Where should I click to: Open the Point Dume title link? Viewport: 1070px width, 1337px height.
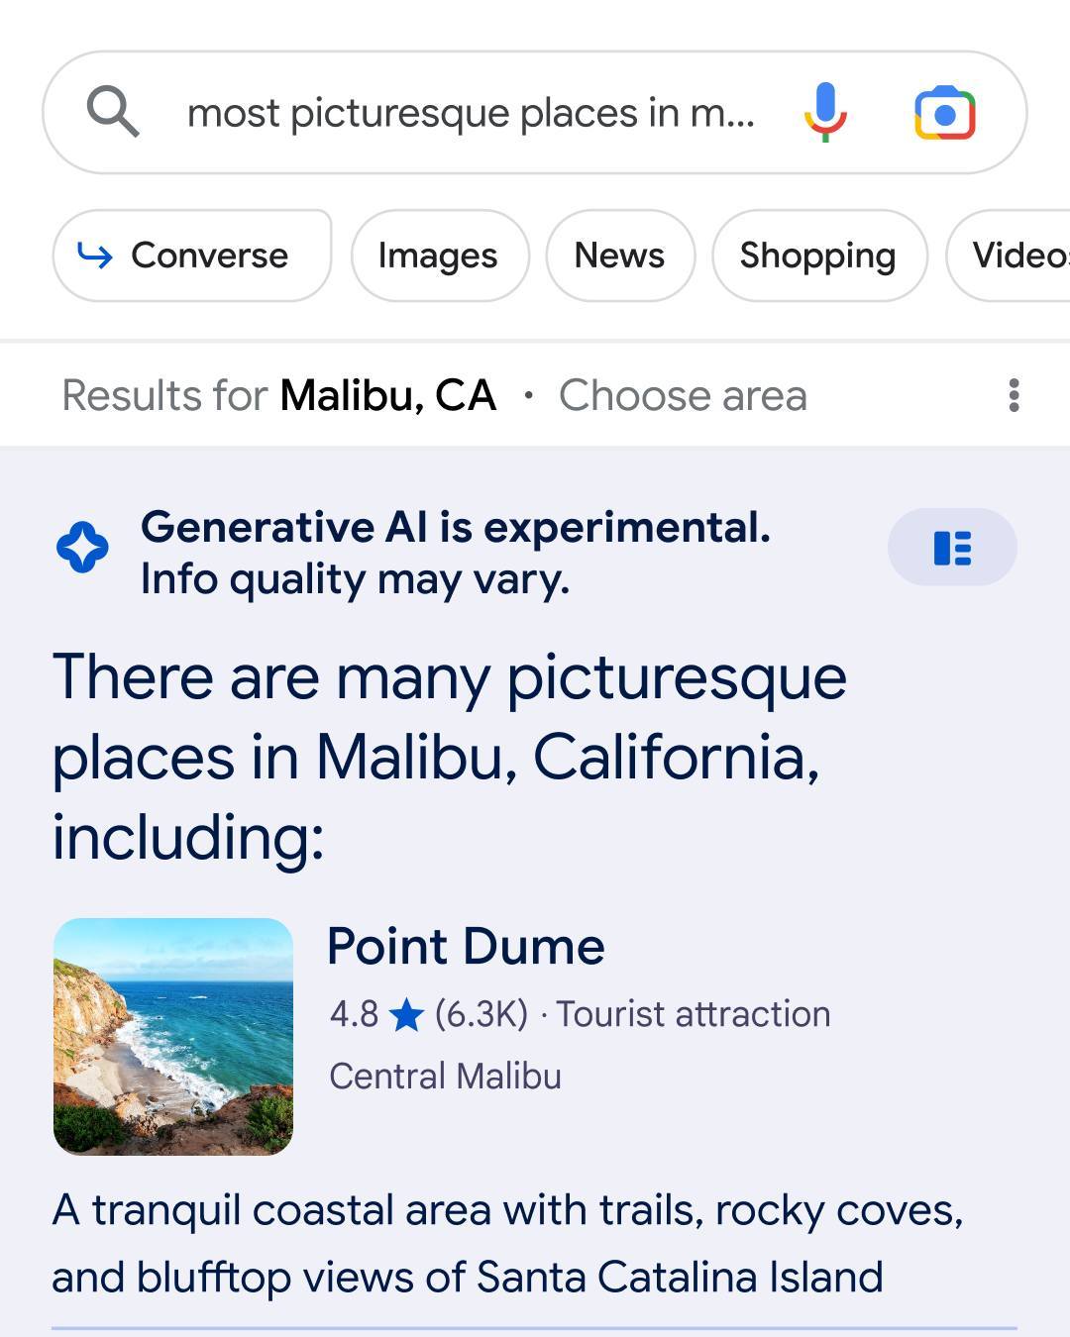click(x=466, y=947)
